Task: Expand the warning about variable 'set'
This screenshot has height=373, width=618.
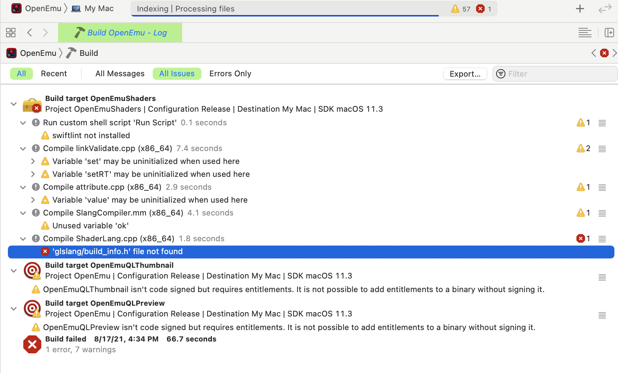Action: point(33,161)
